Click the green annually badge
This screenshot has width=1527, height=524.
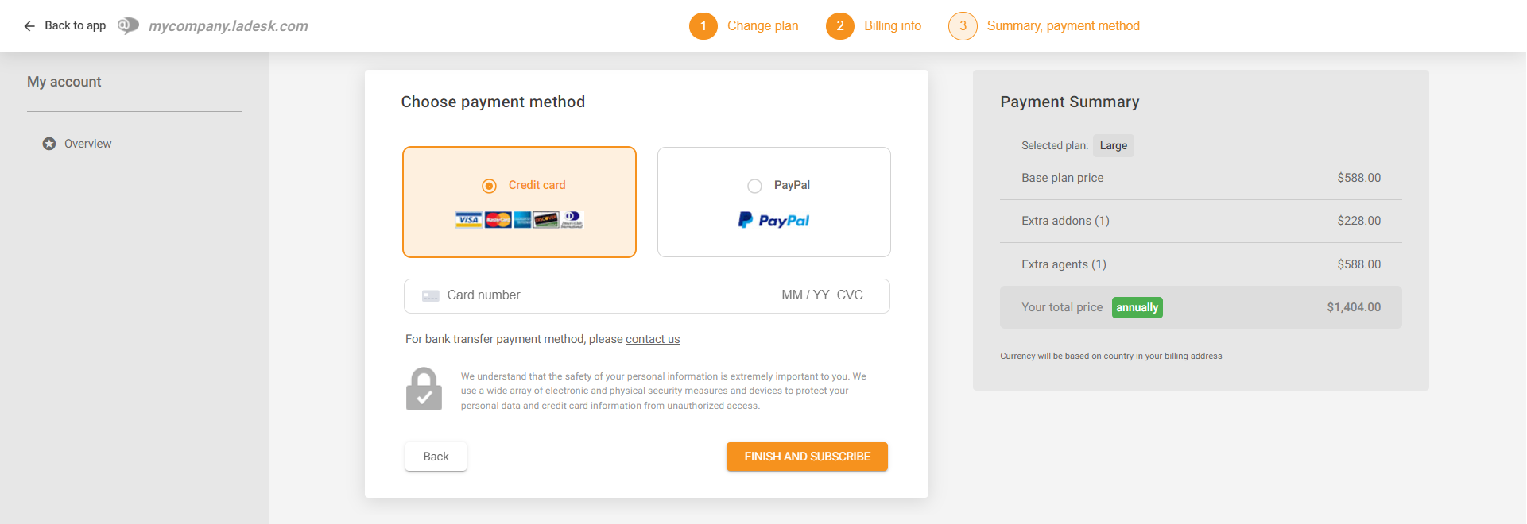1137,307
